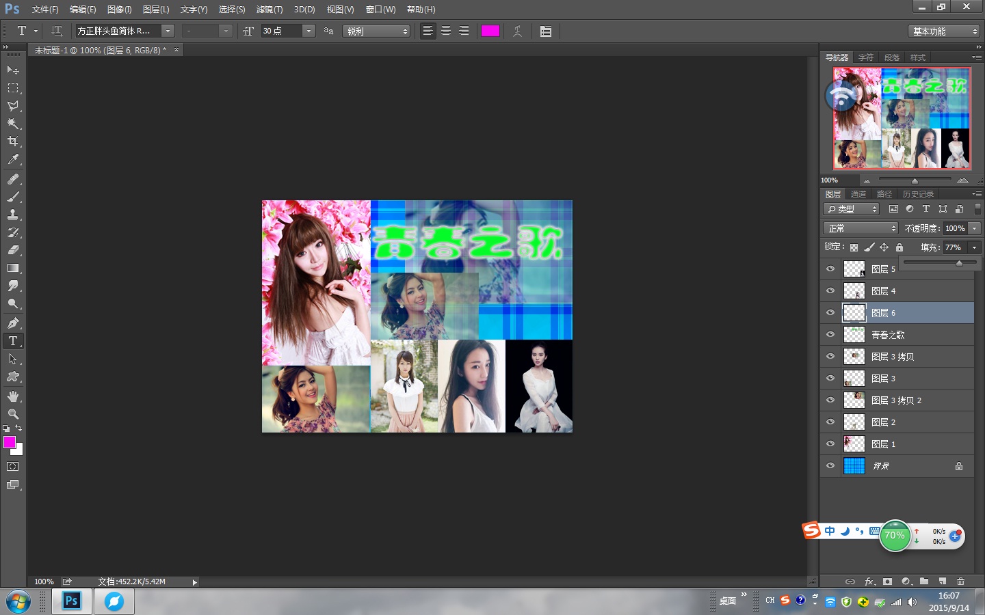
Task: Toggle lock transparent pixels
Action: click(x=854, y=247)
